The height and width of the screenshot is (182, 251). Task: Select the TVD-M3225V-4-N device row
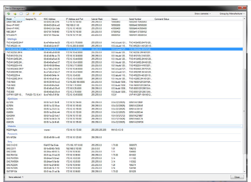click(124, 65)
